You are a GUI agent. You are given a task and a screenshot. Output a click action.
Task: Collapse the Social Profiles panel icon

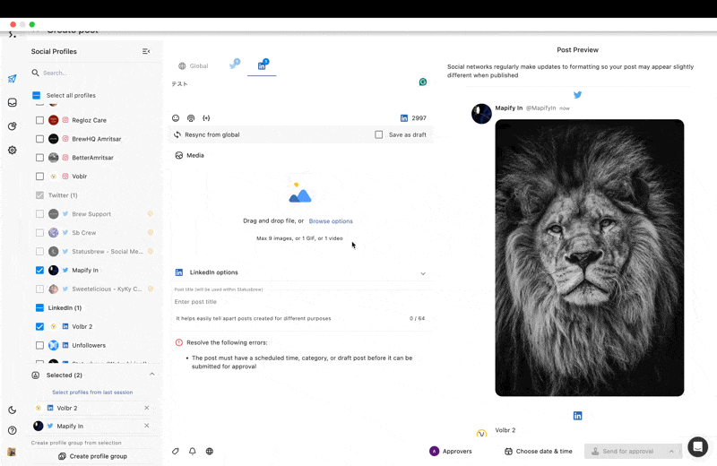[x=146, y=51]
